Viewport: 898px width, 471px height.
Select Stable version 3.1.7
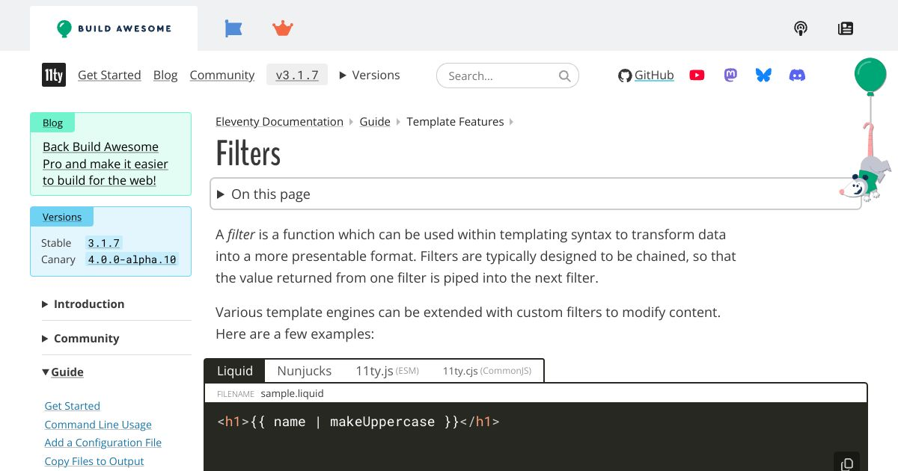(x=103, y=243)
